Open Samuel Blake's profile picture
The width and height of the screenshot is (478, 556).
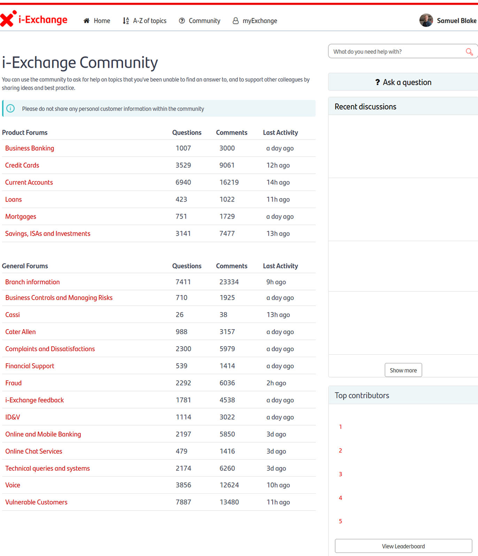(x=426, y=20)
